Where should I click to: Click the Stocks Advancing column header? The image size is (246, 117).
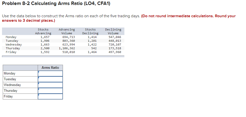(43, 31)
